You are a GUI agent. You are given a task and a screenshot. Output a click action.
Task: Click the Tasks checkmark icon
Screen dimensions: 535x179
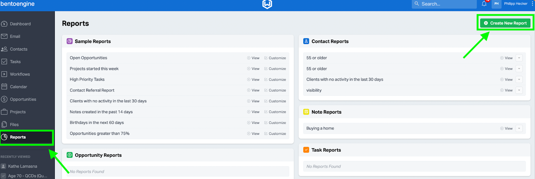(4, 62)
